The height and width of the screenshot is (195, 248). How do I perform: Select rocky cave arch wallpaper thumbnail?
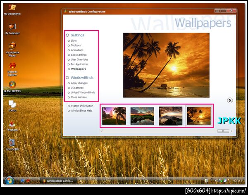[x=170, y=116]
